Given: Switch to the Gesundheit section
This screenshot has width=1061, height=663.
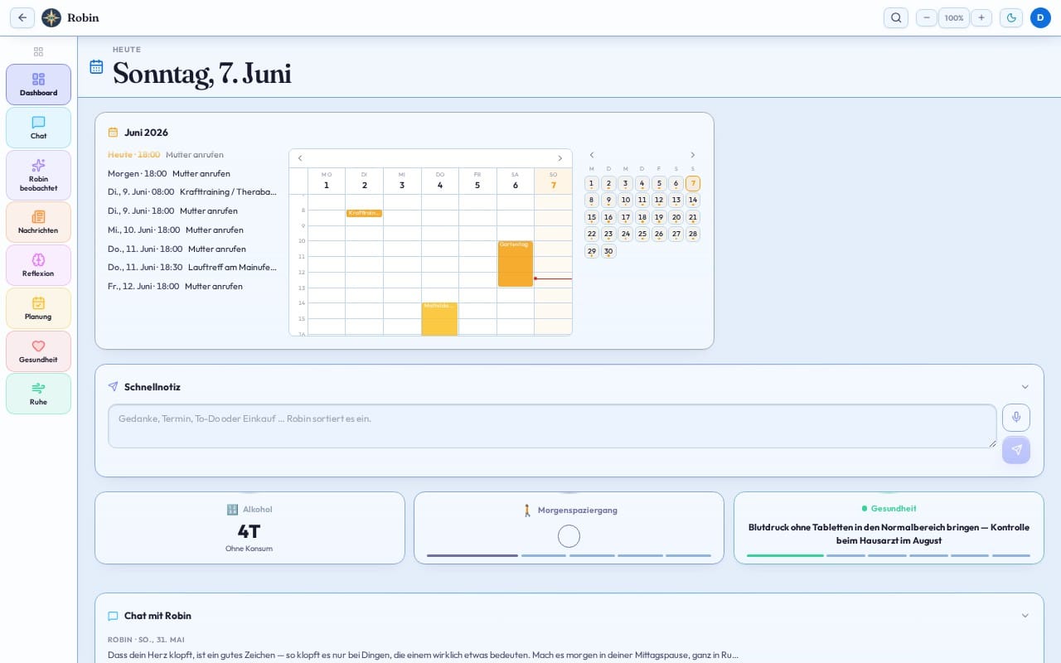Looking at the screenshot, I should 38,351.
